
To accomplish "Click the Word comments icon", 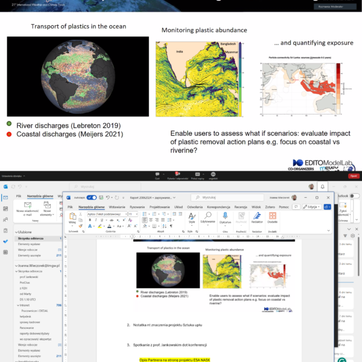I will point(296,207).
